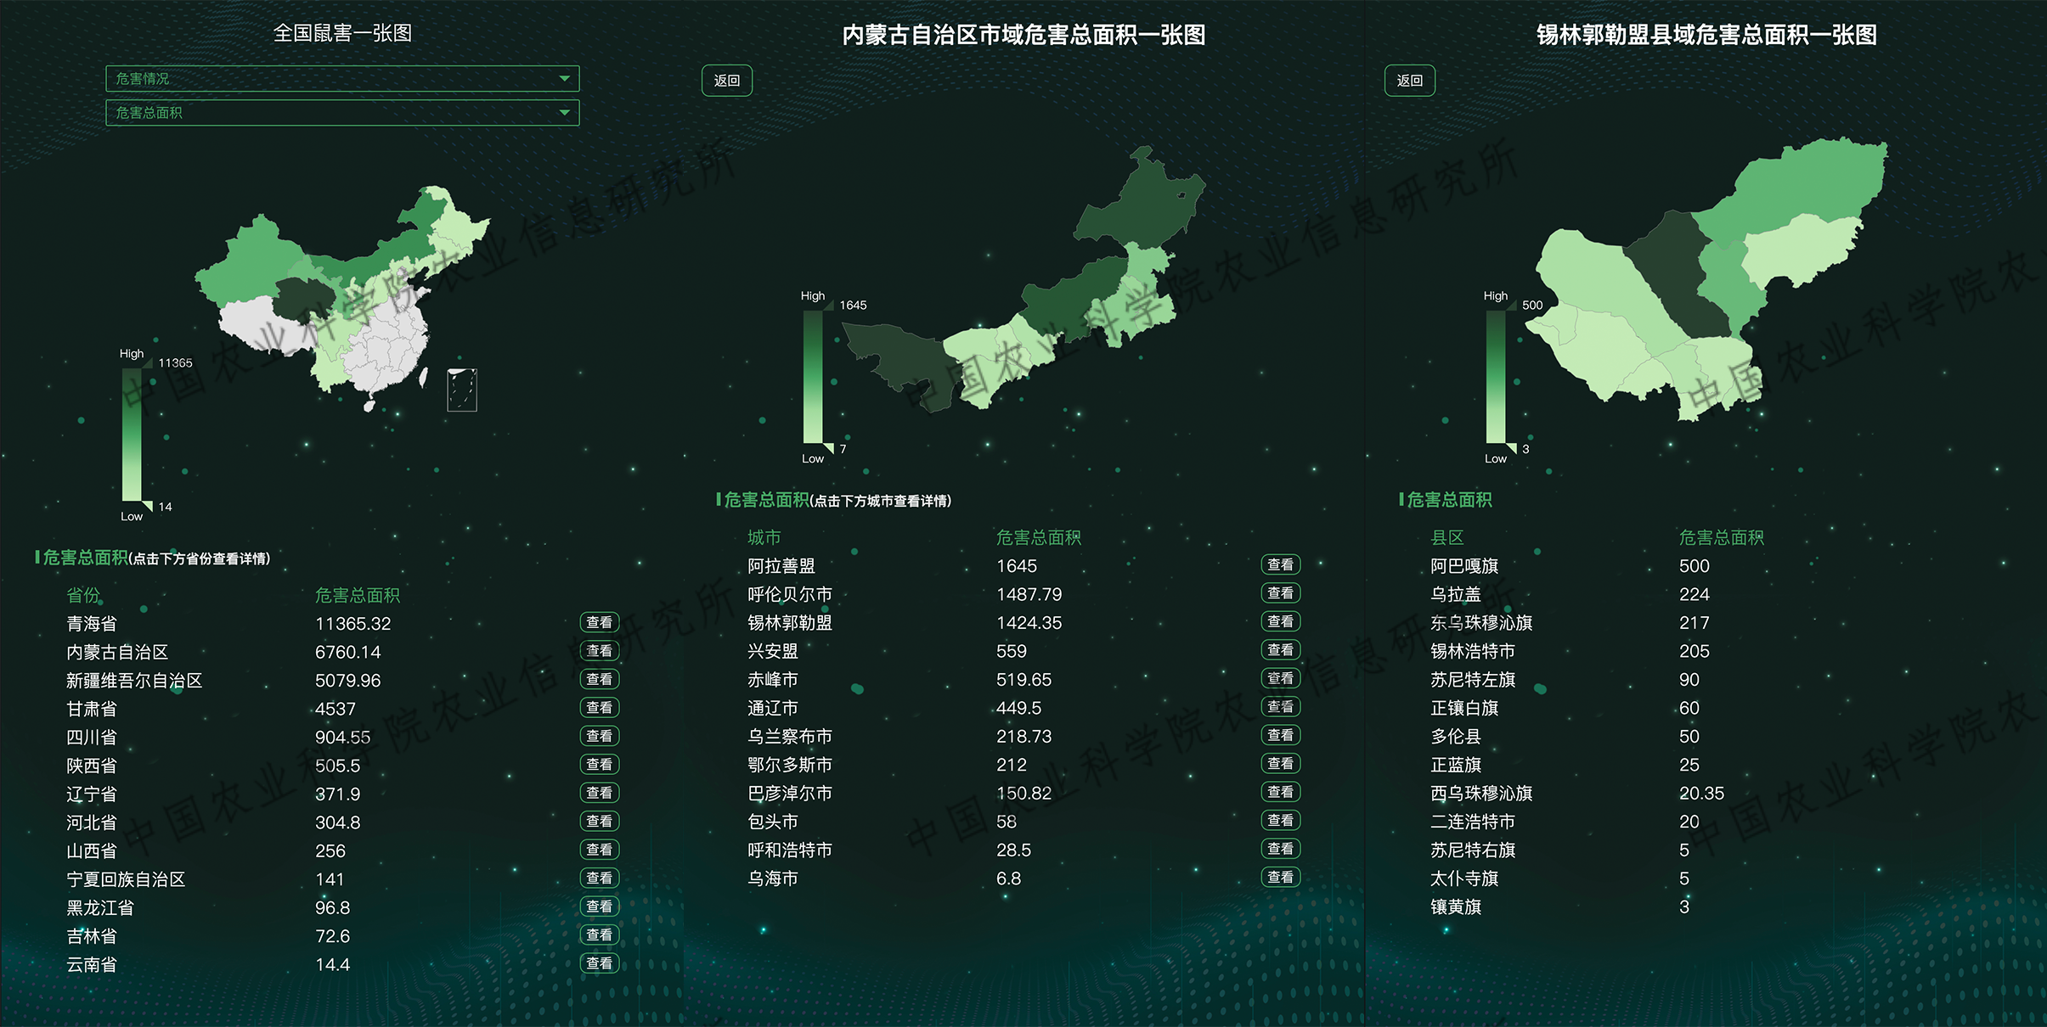Click the South China Sea inset map
2047x1027 pixels.
coord(462,390)
